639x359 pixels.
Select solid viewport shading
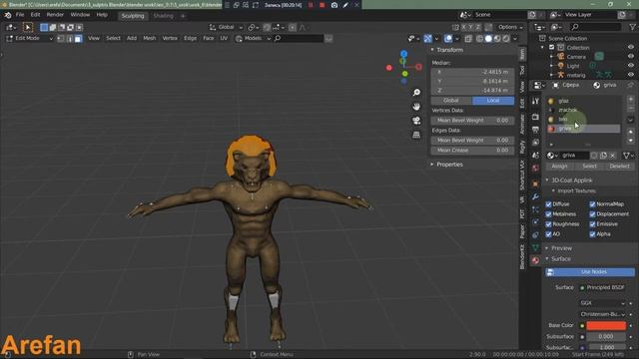[x=488, y=39]
